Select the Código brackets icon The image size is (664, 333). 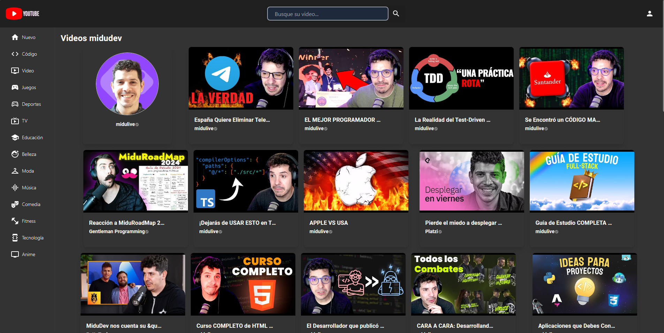coord(15,54)
